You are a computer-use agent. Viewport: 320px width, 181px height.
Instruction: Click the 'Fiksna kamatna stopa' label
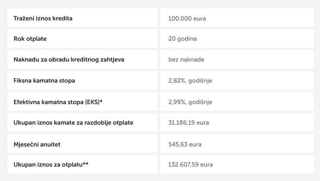pyautogui.click(x=44, y=80)
